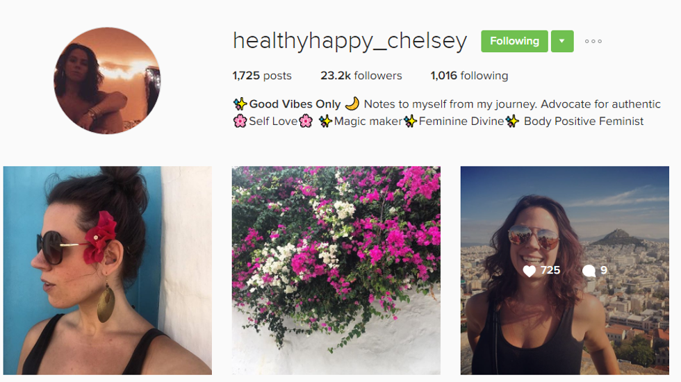Open the pink bougainvillea flowers photo

(x=336, y=270)
